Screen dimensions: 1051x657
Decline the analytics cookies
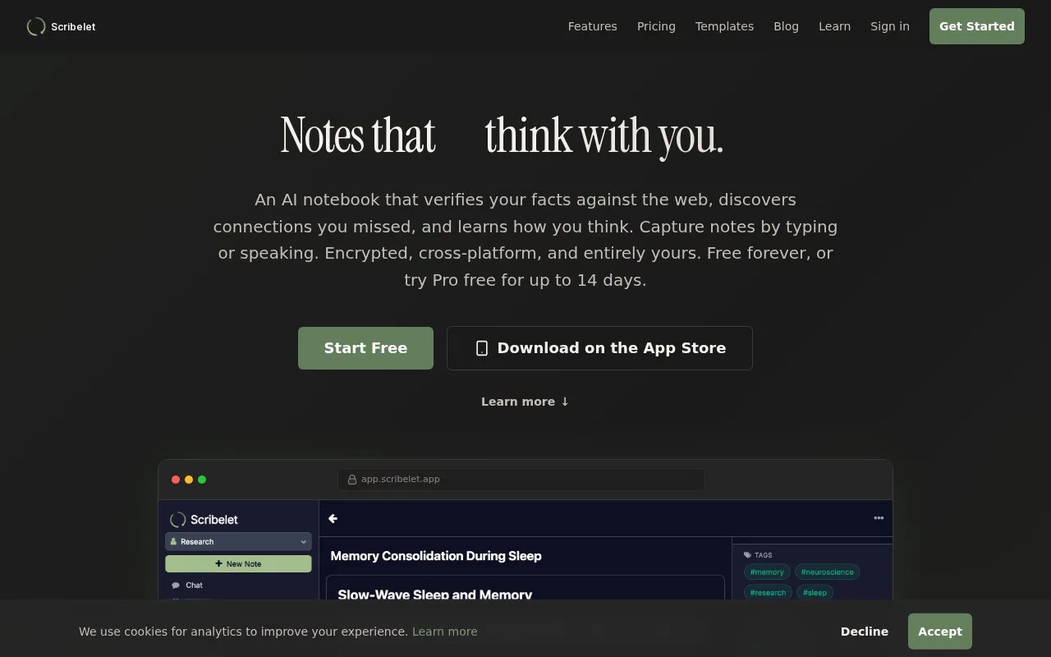(x=864, y=632)
